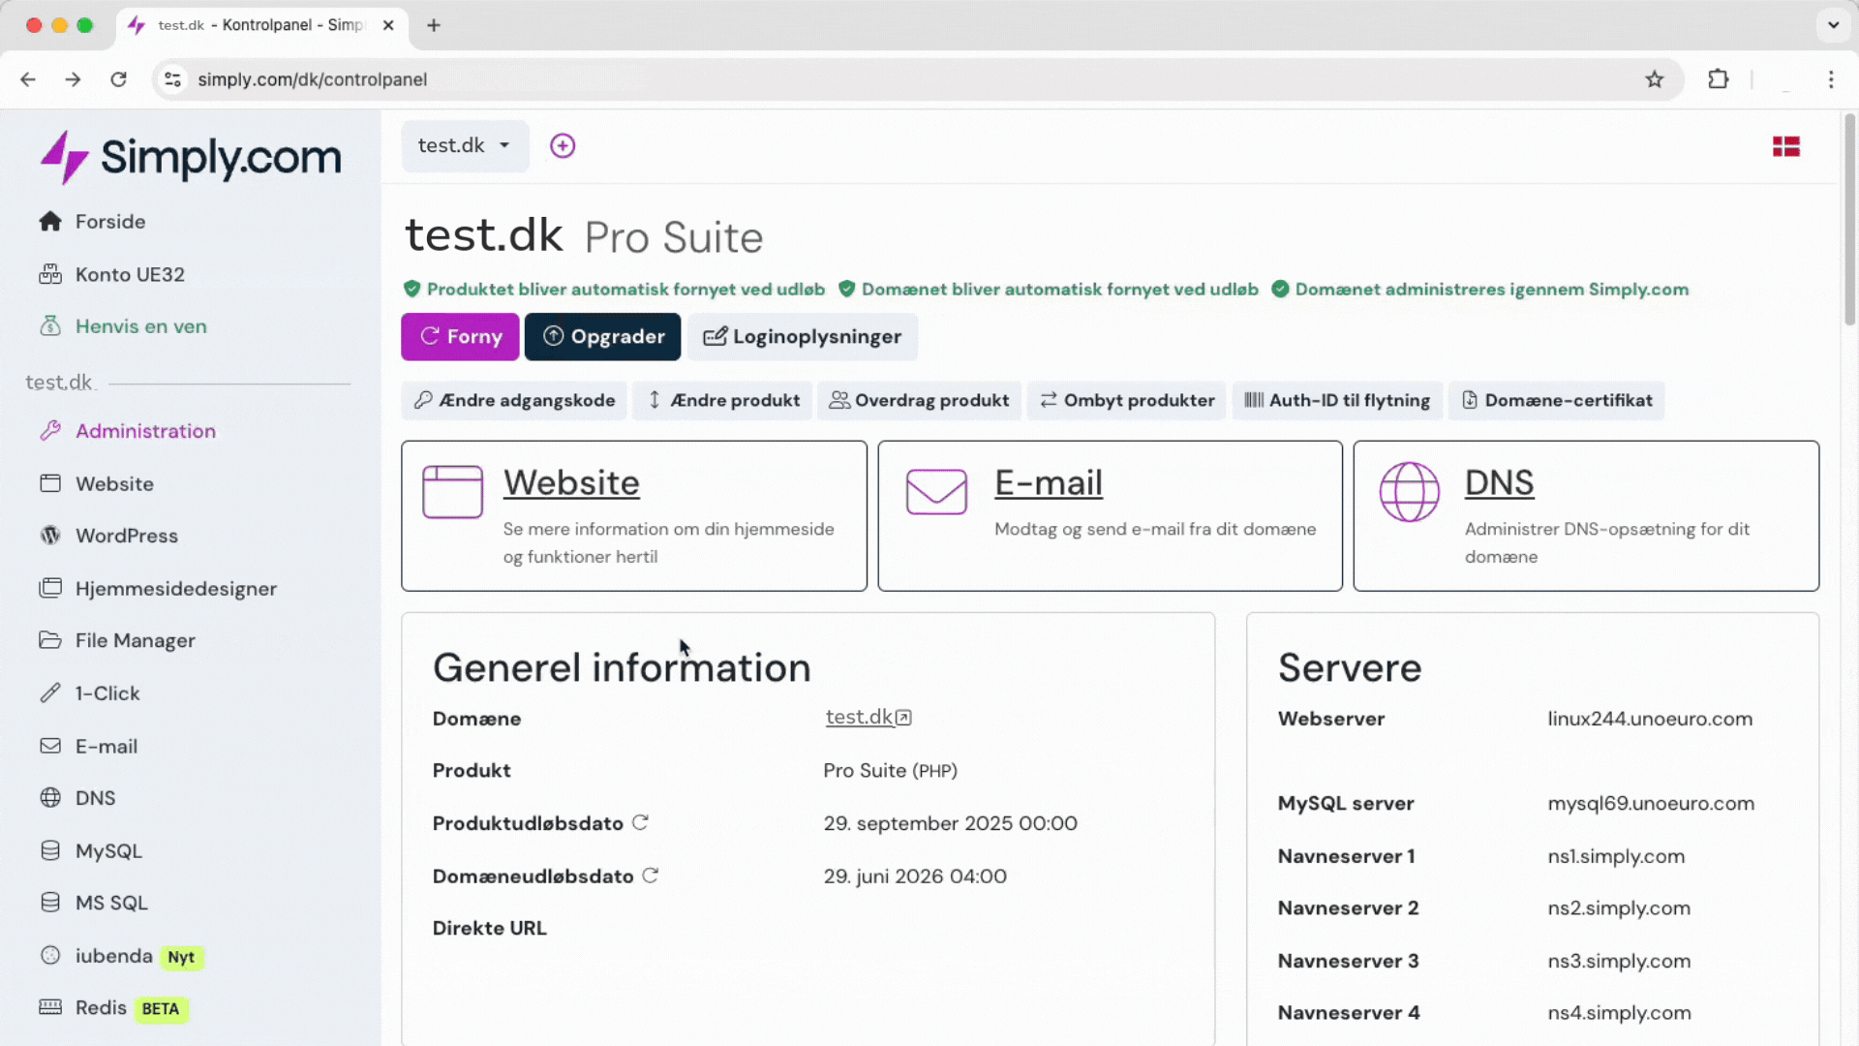Click Domæne-certifikat

(x=1556, y=400)
